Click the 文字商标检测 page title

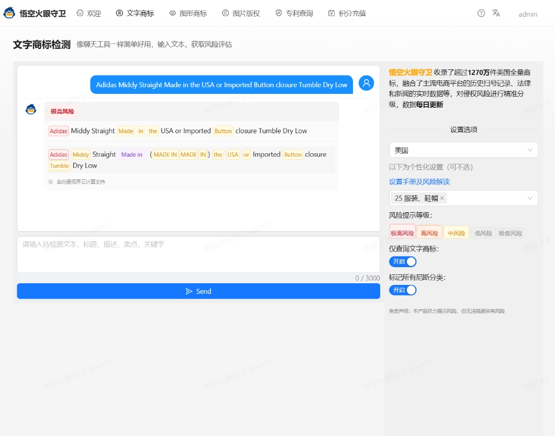pyautogui.click(x=42, y=44)
